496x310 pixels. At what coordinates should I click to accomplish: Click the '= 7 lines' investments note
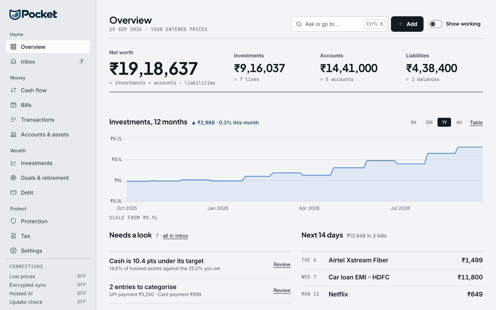pos(246,79)
